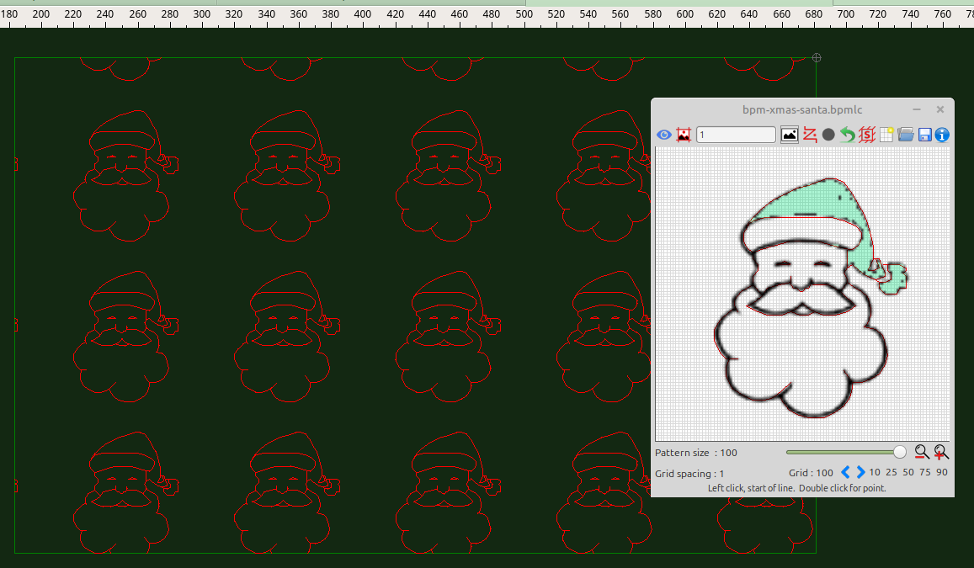Viewport: 974px width, 568px height.
Task: Click the number input field showing 1
Action: pyautogui.click(x=736, y=135)
